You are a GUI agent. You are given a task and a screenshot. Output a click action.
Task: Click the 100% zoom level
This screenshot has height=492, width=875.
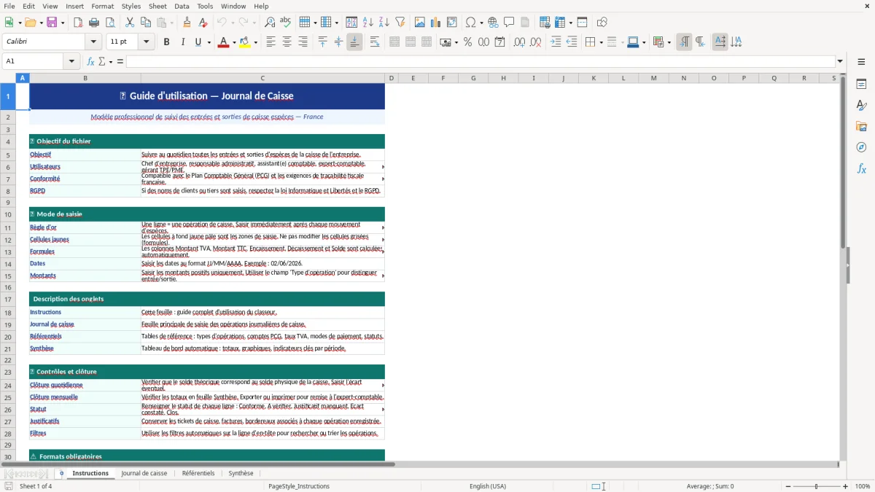(863, 486)
